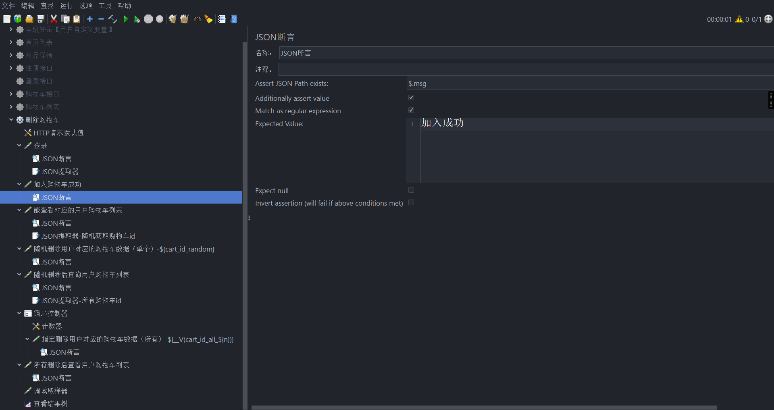
Task: Click the horizontal scrollbar at panel bottom
Action: click(484, 408)
